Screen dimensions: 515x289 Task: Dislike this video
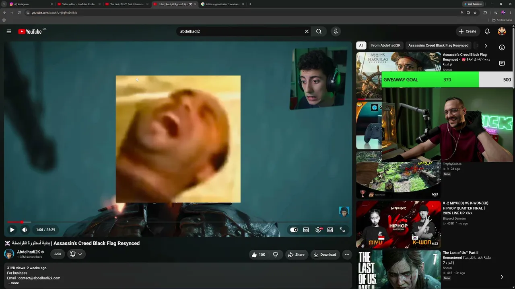[276, 254]
